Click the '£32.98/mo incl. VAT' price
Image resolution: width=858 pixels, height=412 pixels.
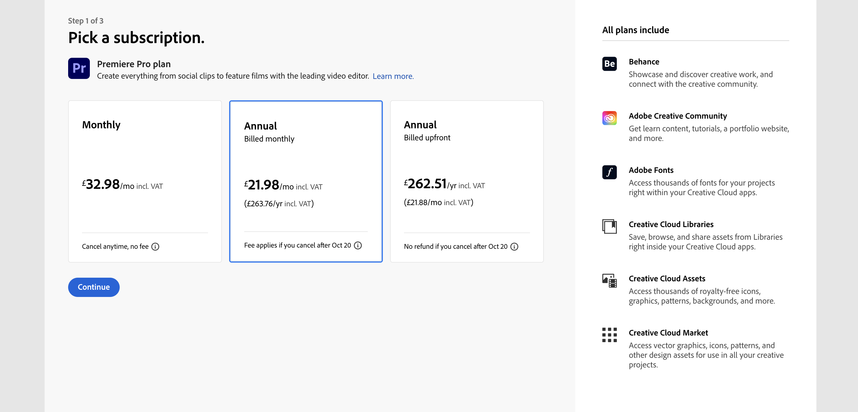pos(123,184)
